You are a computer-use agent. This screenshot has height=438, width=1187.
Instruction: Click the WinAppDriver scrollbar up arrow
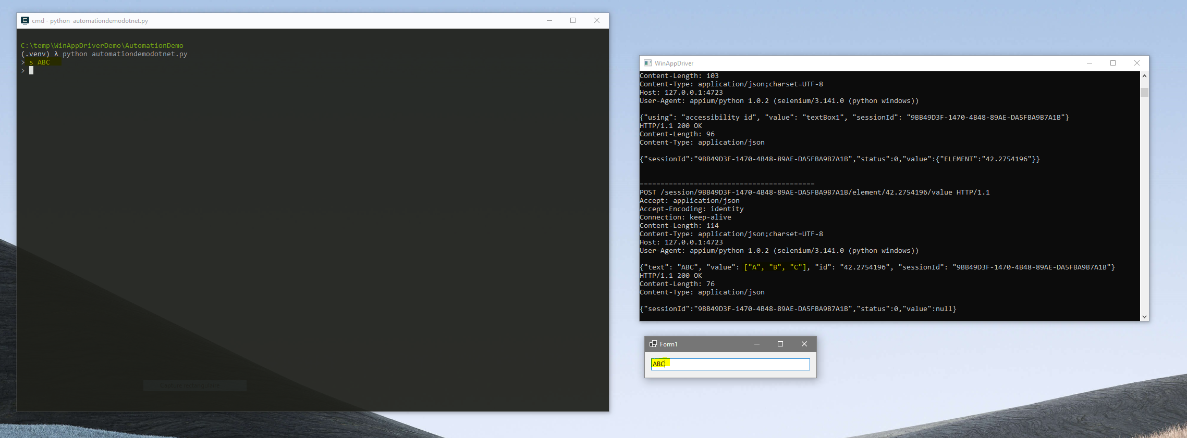pos(1144,76)
